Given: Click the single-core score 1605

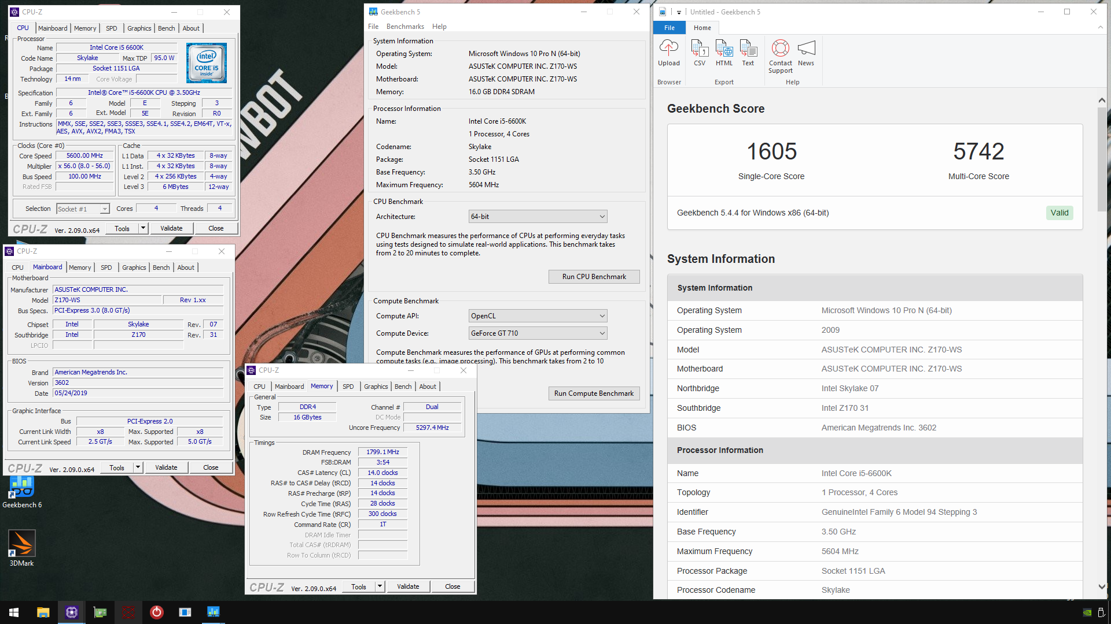Looking at the screenshot, I should 771,151.
